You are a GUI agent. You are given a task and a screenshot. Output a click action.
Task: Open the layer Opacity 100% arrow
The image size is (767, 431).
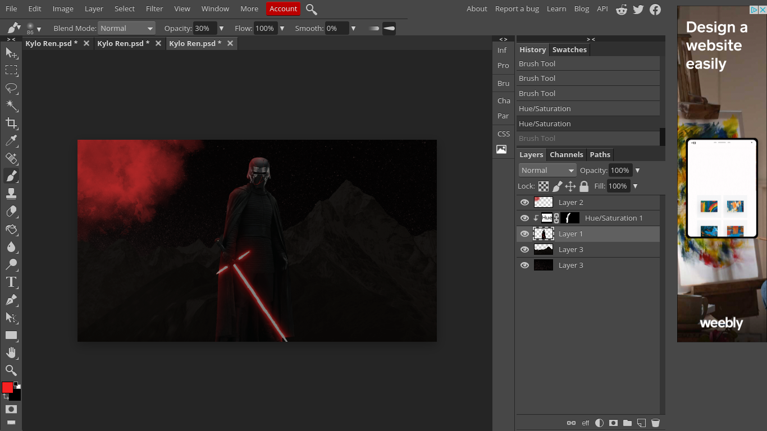click(637, 171)
